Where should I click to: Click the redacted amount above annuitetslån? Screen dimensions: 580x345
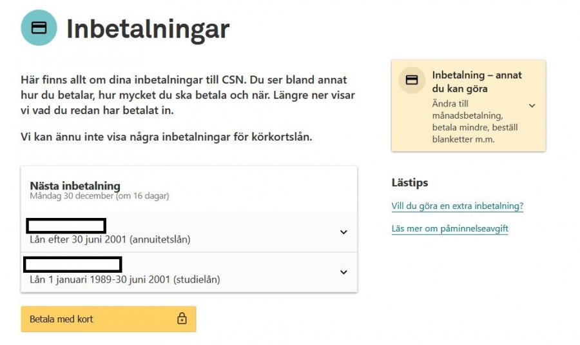[x=66, y=226]
